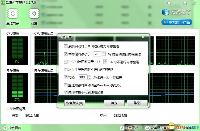Viewport: 200px width, 131px height.
Task: Cancel dialog with 取消 button
Action: 137,103
